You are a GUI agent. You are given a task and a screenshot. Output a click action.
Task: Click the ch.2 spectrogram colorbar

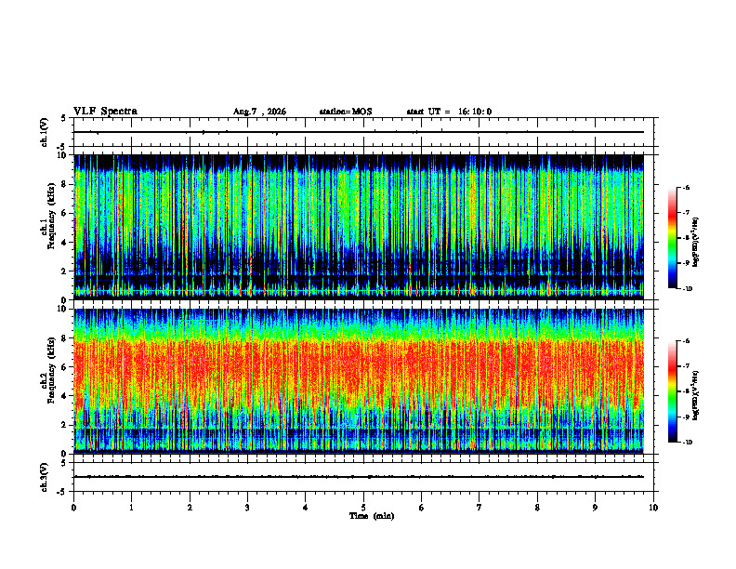[x=672, y=391]
